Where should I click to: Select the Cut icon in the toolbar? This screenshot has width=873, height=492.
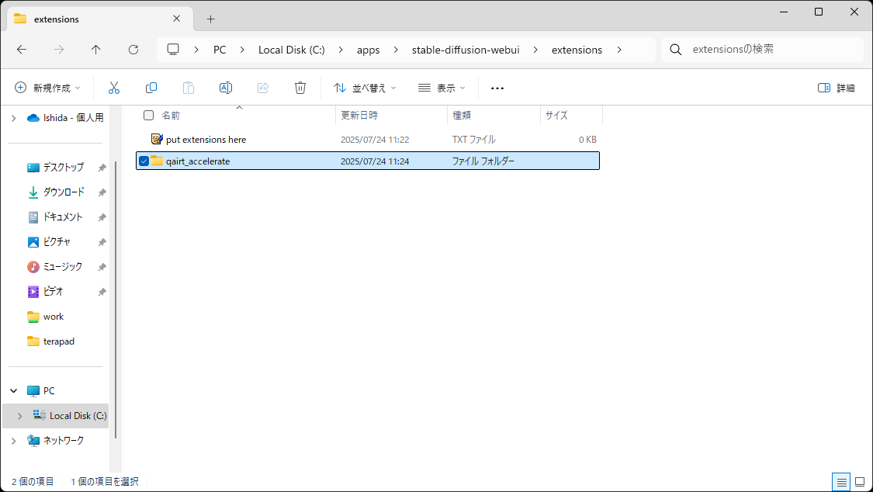click(114, 88)
